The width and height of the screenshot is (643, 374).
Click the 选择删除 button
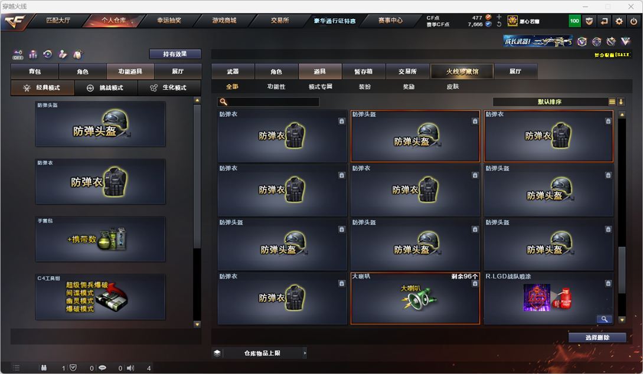tap(597, 337)
